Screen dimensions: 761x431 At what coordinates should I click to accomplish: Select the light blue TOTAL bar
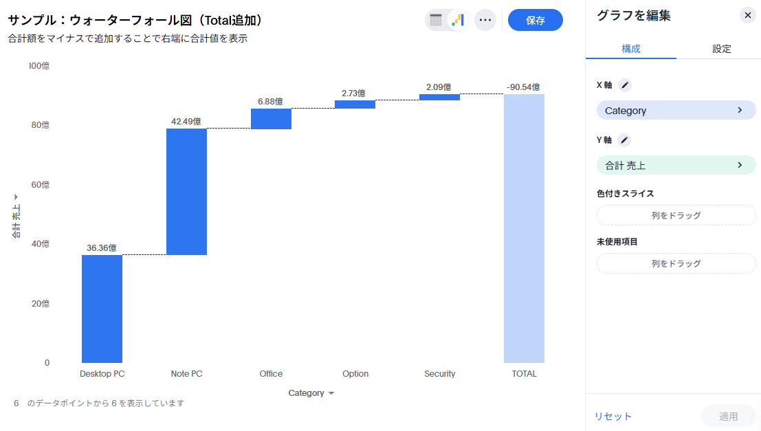coord(524,228)
